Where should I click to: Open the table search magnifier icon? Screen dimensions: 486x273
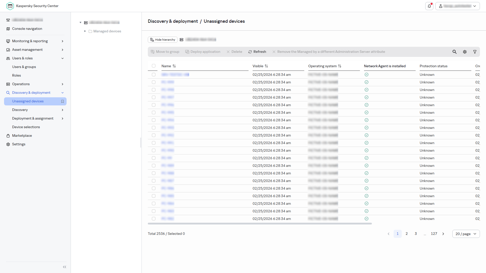pos(455,52)
